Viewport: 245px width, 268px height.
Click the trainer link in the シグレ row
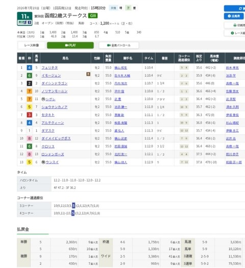[231, 99]
